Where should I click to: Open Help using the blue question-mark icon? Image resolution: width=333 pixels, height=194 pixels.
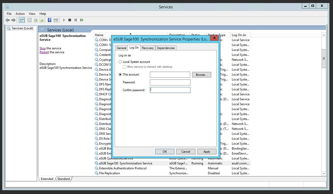[49, 20]
